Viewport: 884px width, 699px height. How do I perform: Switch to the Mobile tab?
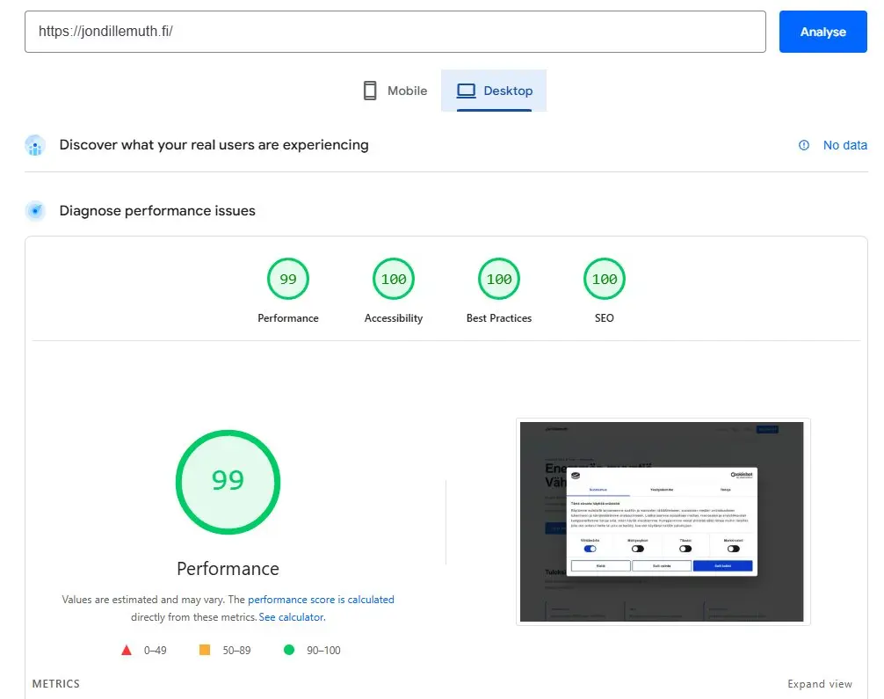pos(395,90)
